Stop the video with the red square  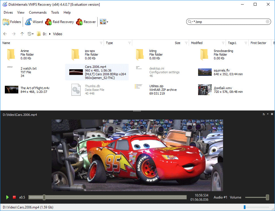pyautogui.click(x=14, y=197)
